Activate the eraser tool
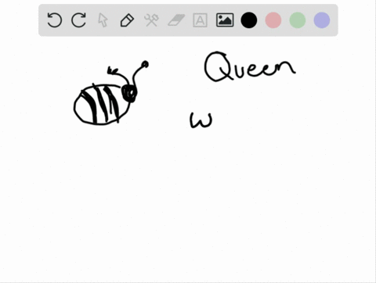Screen dimensions: 376x283 point(176,20)
